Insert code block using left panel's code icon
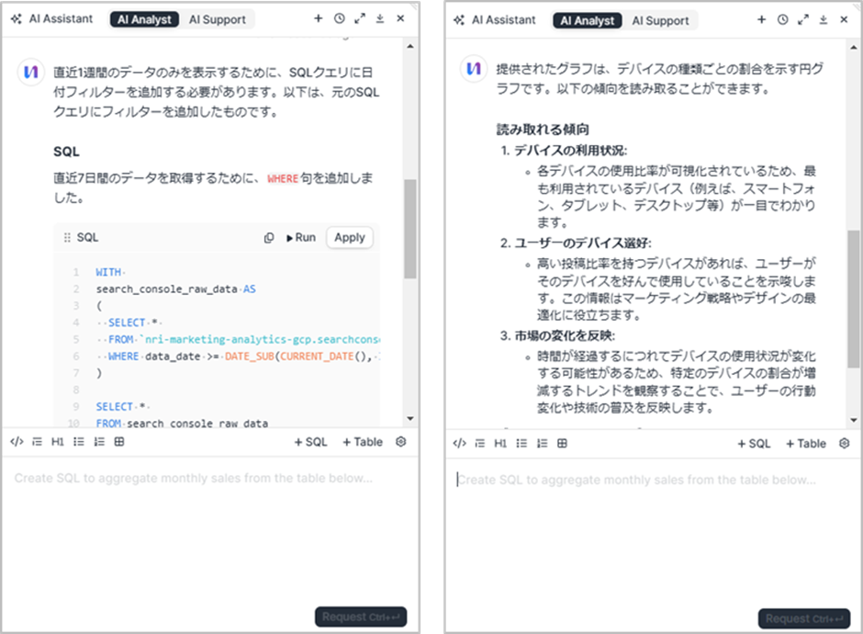Image resolution: width=863 pixels, height=634 pixels. (x=16, y=442)
